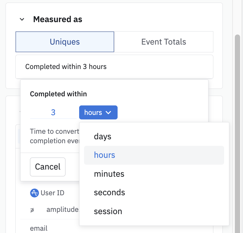
Task: Select session from the unit list
Action: pyautogui.click(x=108, y=211)
